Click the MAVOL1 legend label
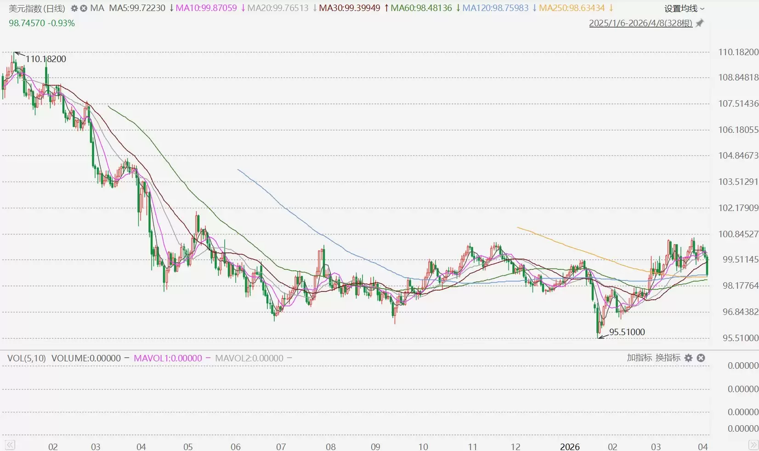Screen dimensions: 759x451 click(x=168, y=358)
